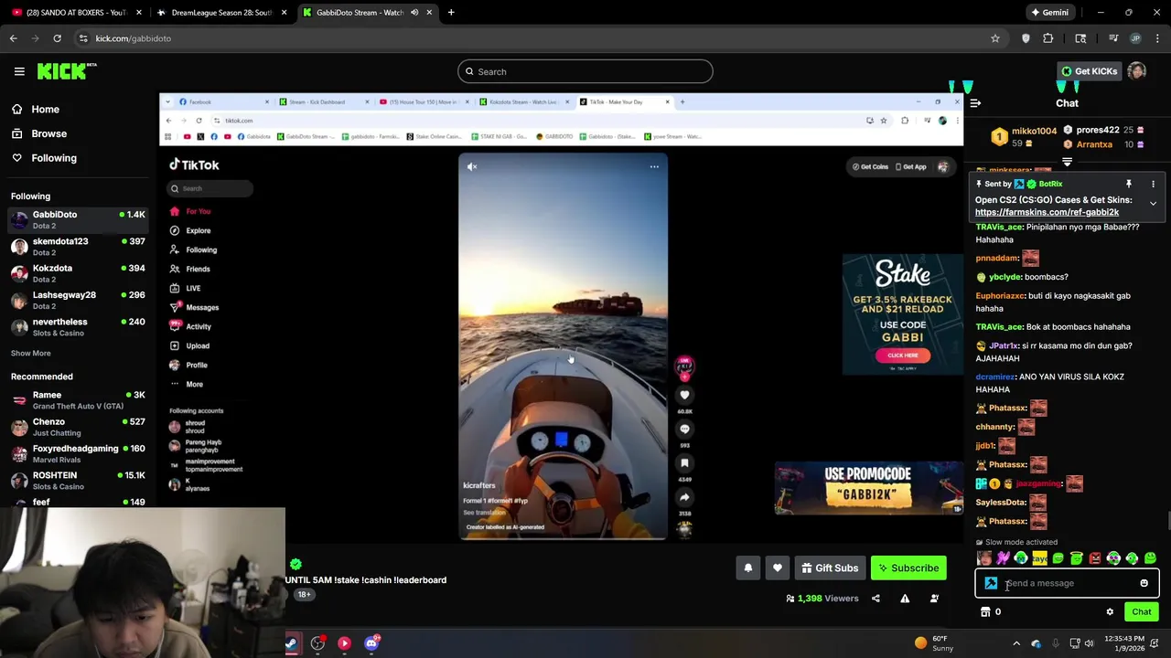
Task: Select the first quick emote in chat
Action: 984,558
